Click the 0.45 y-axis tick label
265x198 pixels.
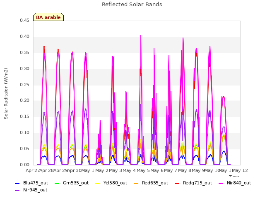point(24,20)
